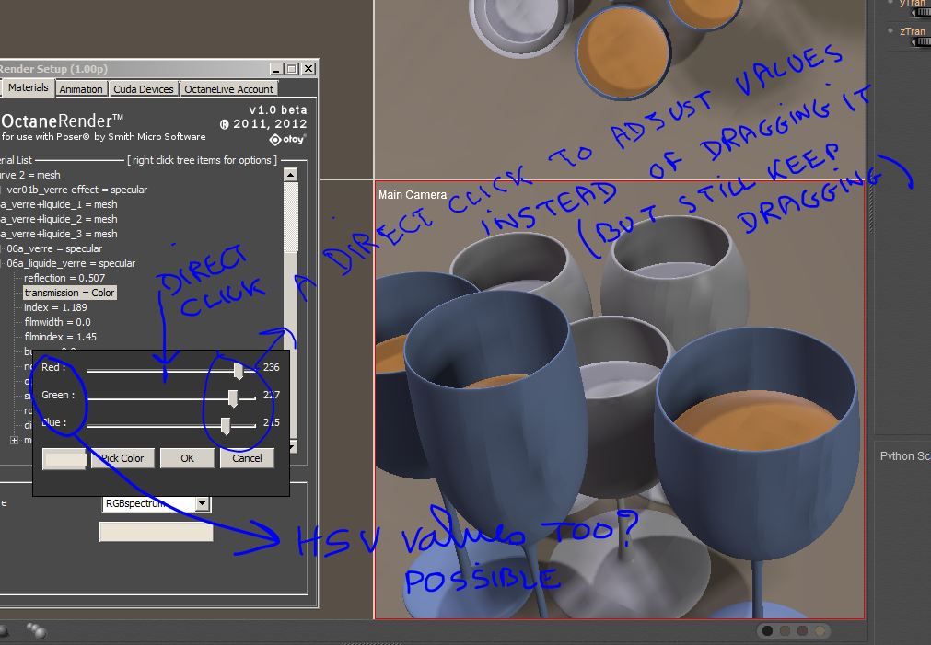Select the black background color dot
This screenshot has height=645, width=931.
767,630
